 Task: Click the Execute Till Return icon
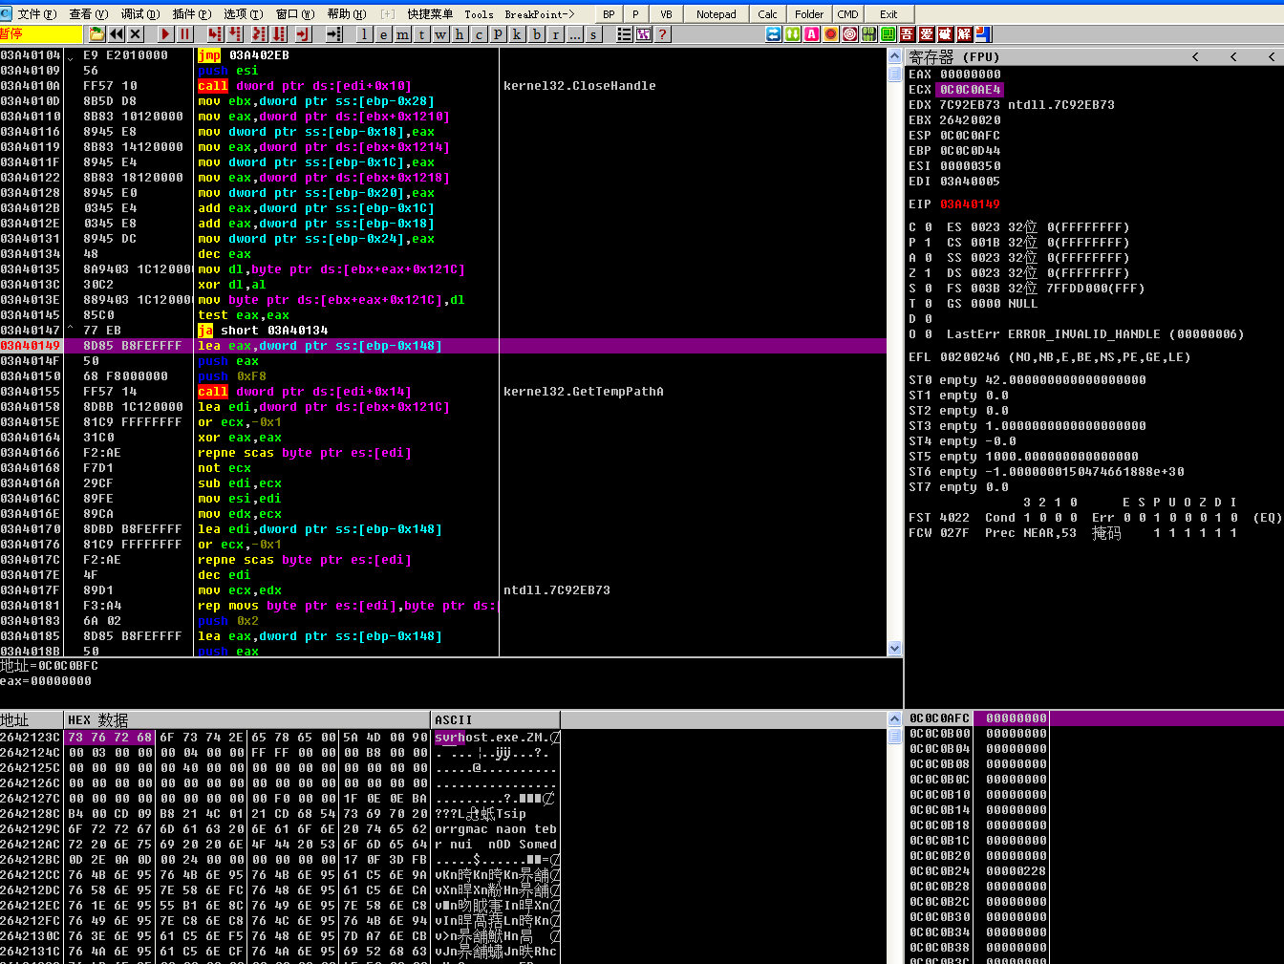click(304, 34)
